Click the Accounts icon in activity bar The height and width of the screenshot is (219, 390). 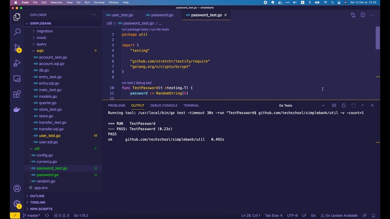coord(17,188)
